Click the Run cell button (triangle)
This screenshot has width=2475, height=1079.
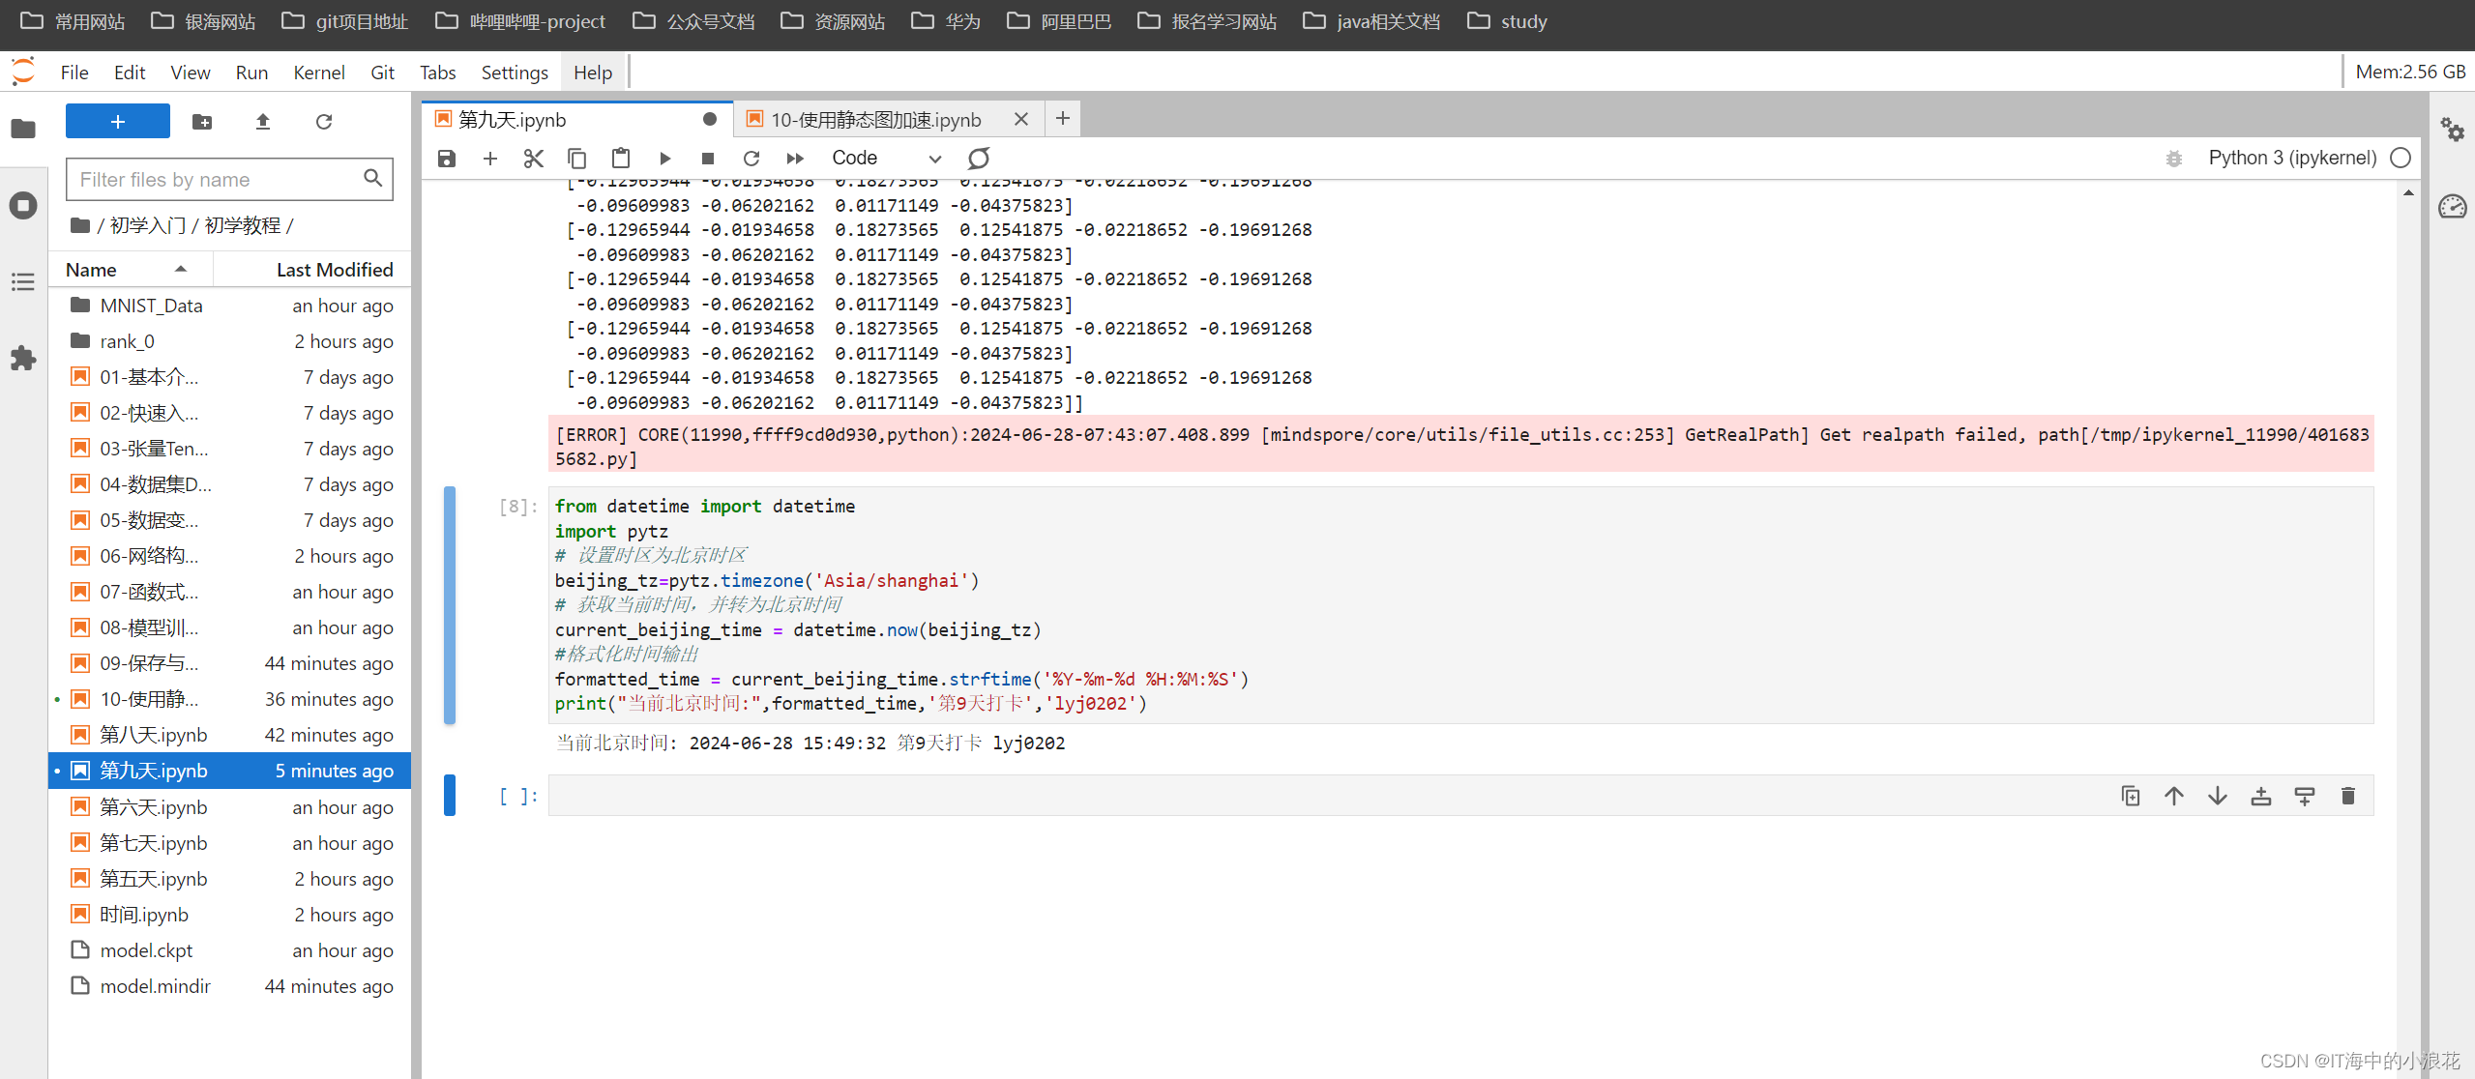point(663,157)
